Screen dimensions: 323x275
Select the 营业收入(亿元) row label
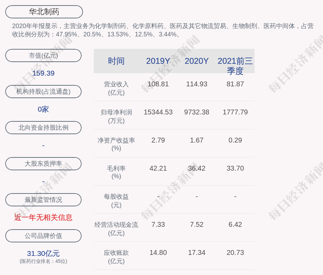(116, 88)
